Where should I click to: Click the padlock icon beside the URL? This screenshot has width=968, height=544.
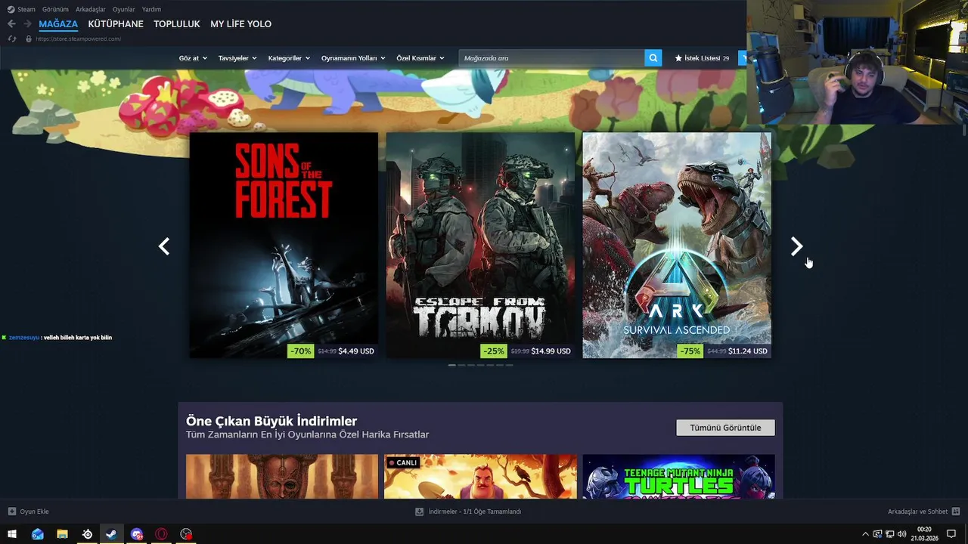point(29,39)
